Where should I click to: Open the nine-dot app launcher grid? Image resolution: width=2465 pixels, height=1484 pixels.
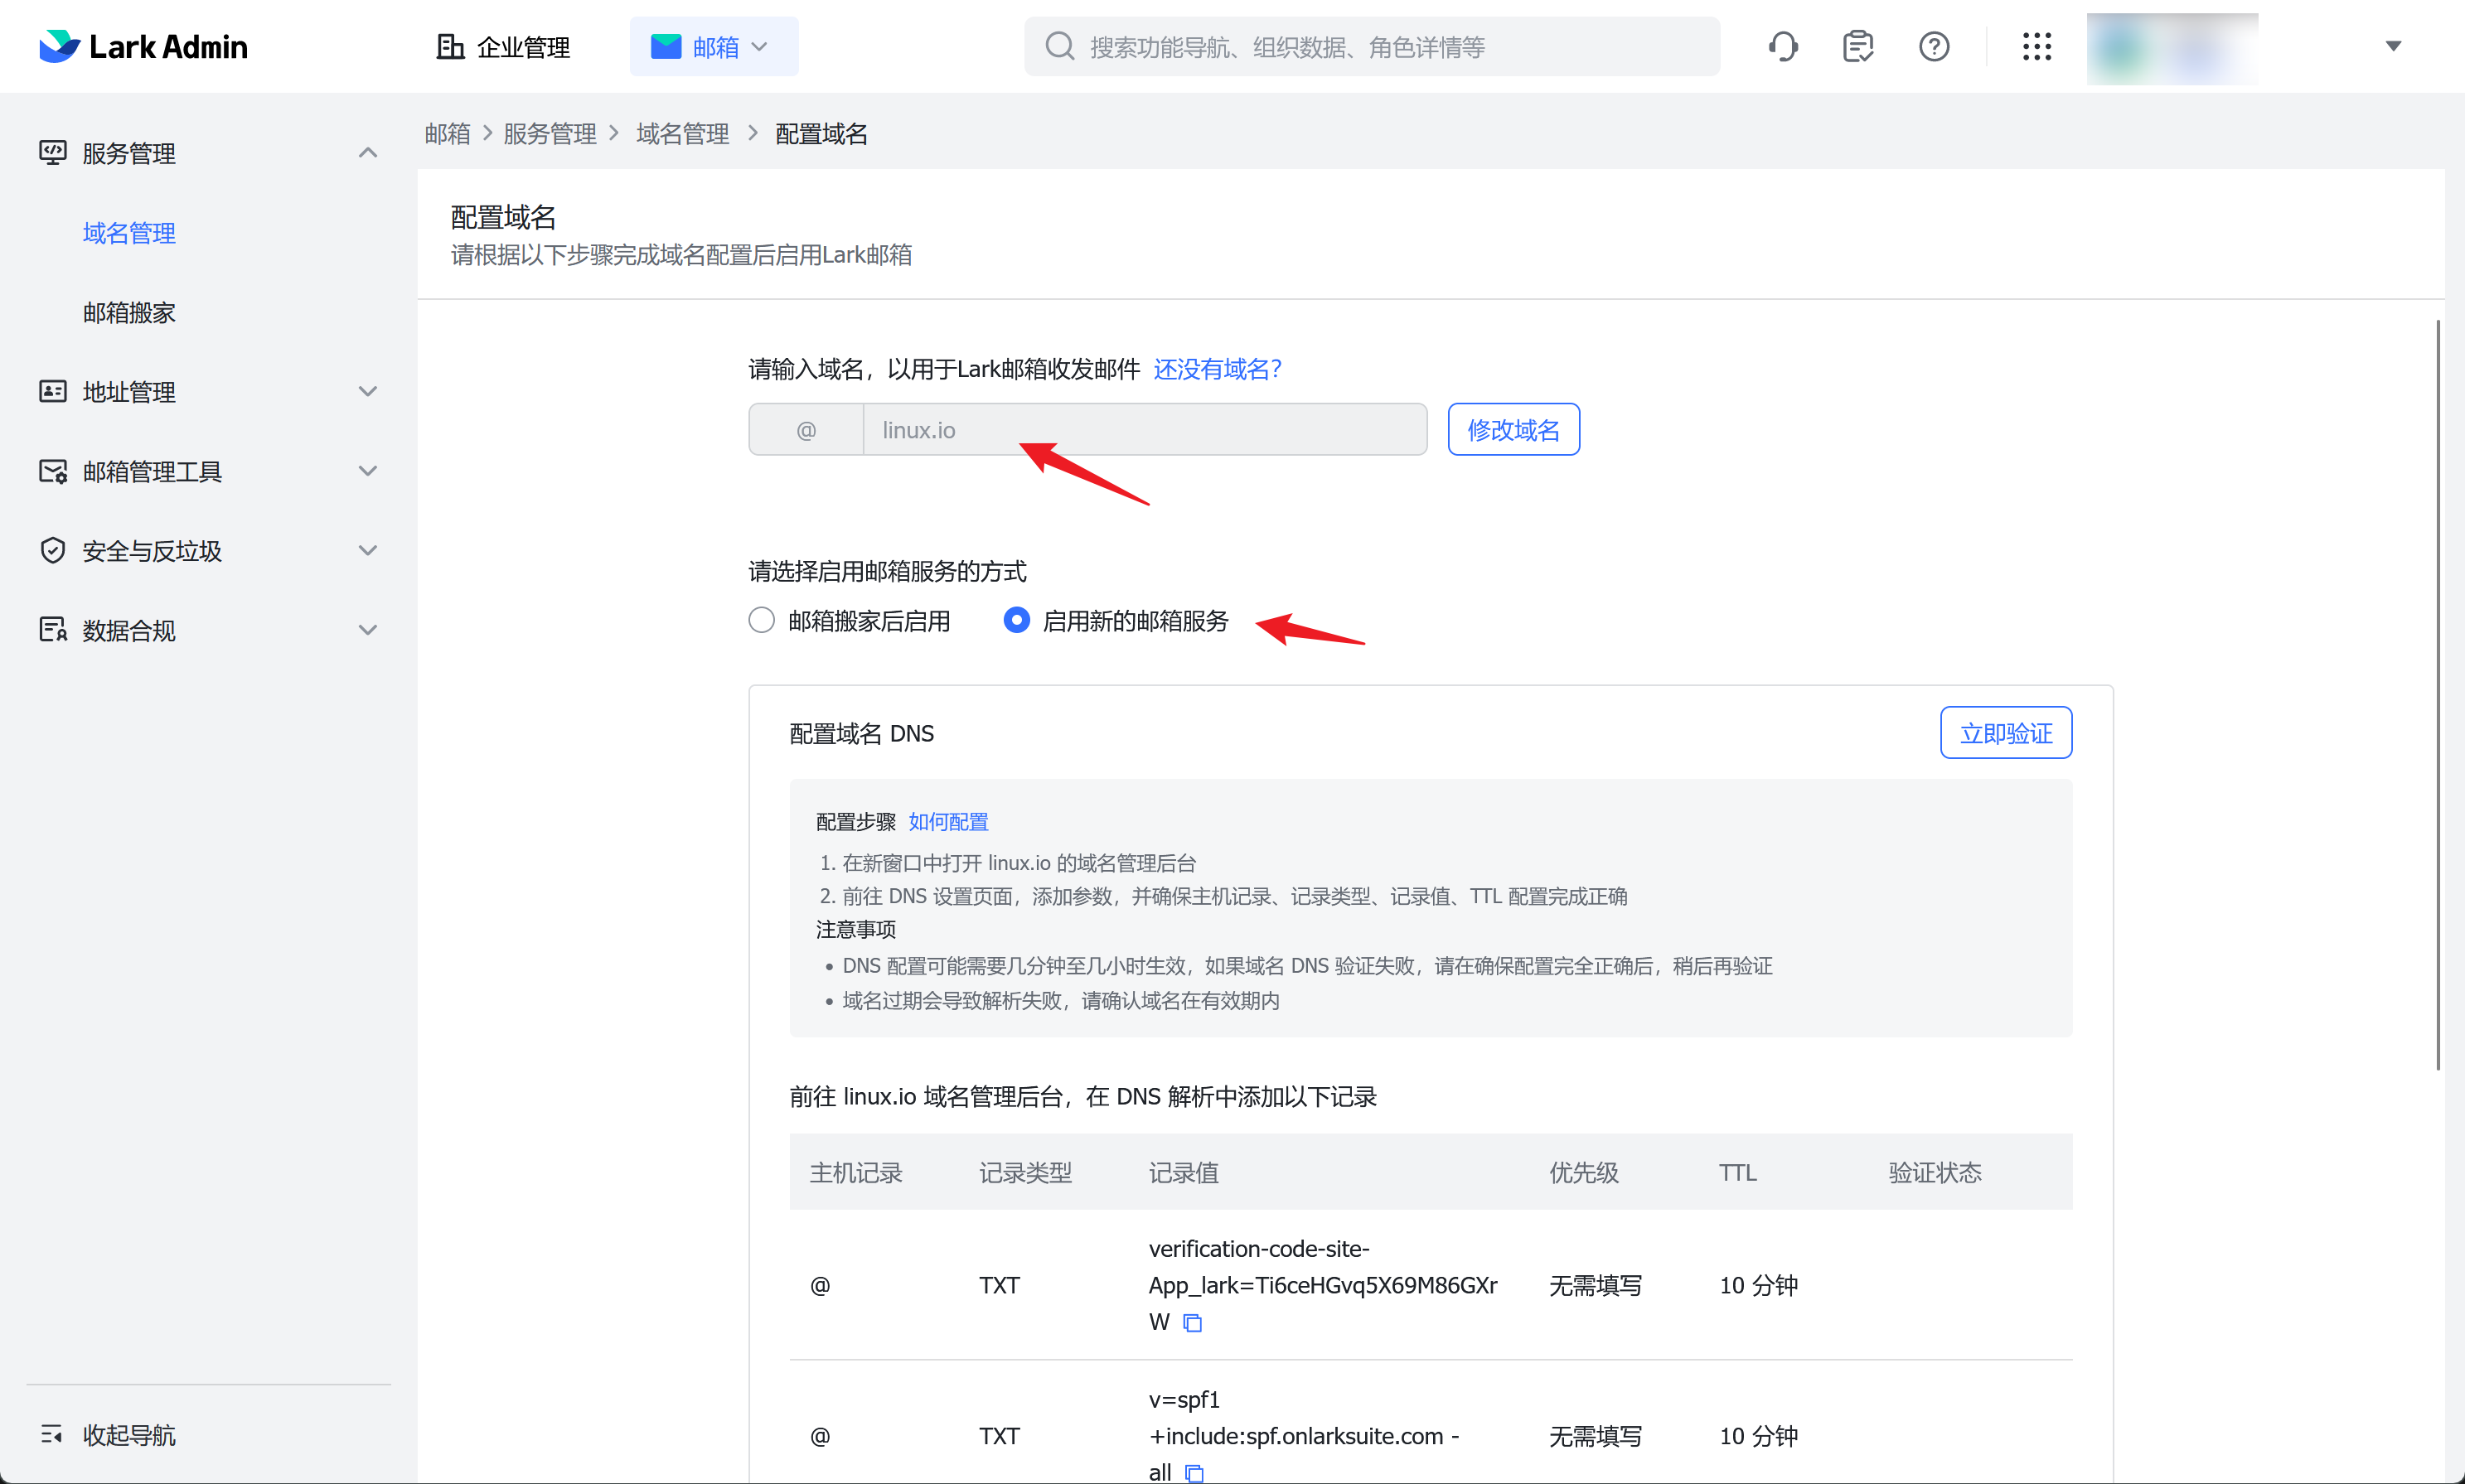(2036, 46)
